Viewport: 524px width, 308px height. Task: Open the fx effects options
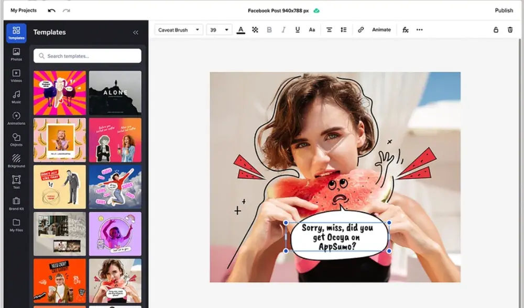[x=405, y=30]
